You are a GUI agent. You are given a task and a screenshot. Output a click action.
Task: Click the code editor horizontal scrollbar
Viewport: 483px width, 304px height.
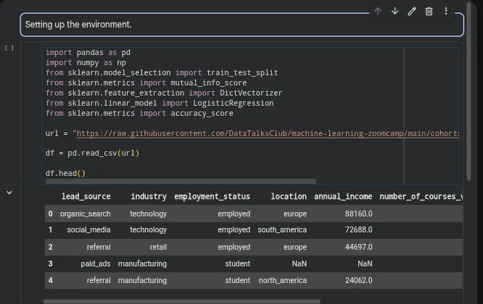click(181, 182)
